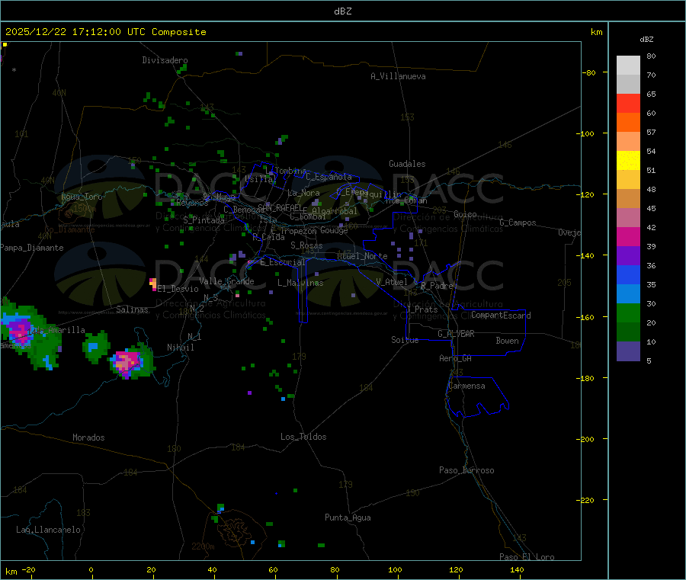The image size is (686, 580).
Task: Select the 60 tick on the bottom axis
Action: click(x=273, y=569)
